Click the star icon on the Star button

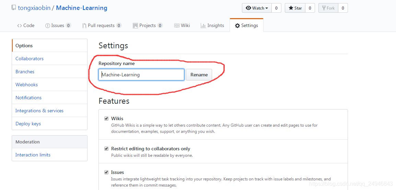click(x=291, y=8)
